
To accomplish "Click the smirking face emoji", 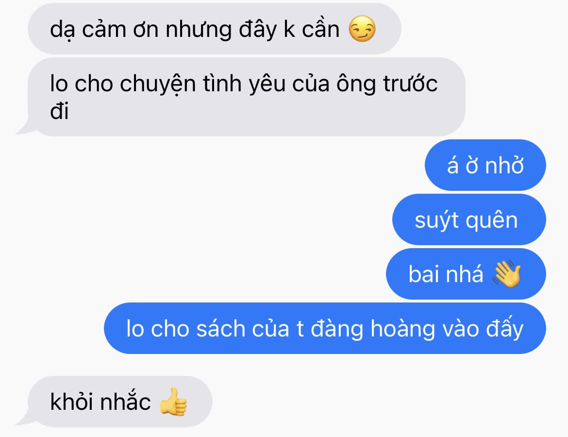I will point(362,29).
